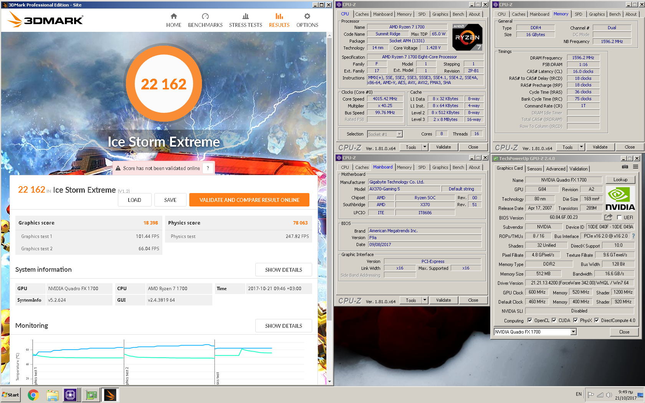Click the 3DMark logo
Image resolution: width=645 pixels, height=403 pixels.
(45, 19)
